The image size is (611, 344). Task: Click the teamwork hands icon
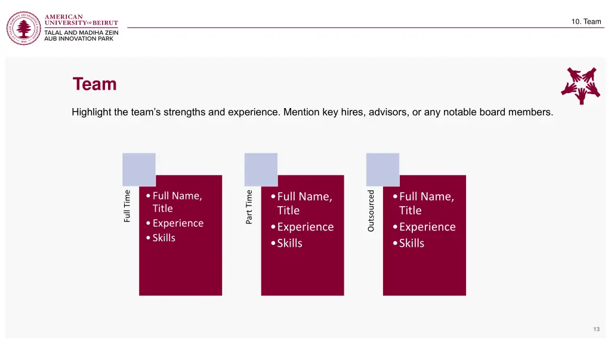581,85
